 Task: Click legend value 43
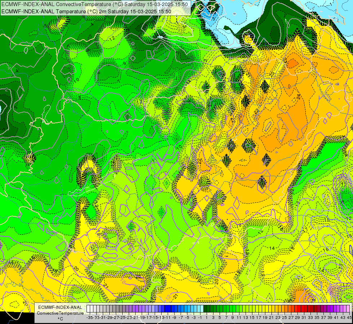pyautogui.click(x=343, y=318)
